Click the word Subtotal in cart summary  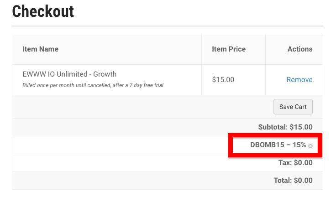coord(273,127)
